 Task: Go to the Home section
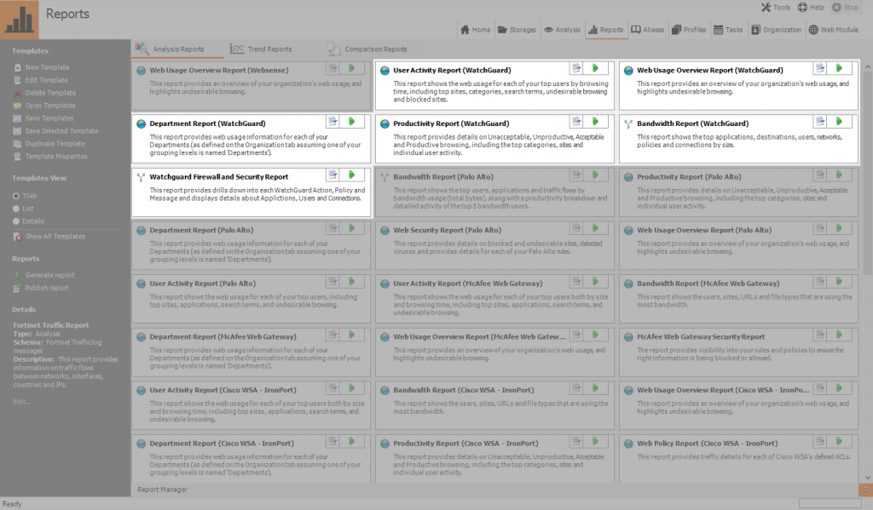pos(476,30)
